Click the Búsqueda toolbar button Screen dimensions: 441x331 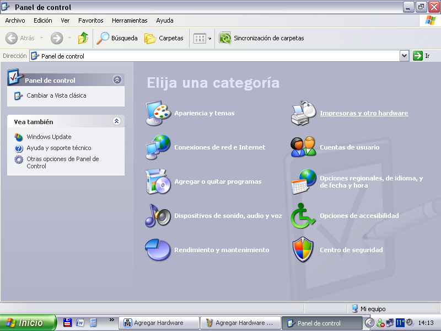pos(117,38)
